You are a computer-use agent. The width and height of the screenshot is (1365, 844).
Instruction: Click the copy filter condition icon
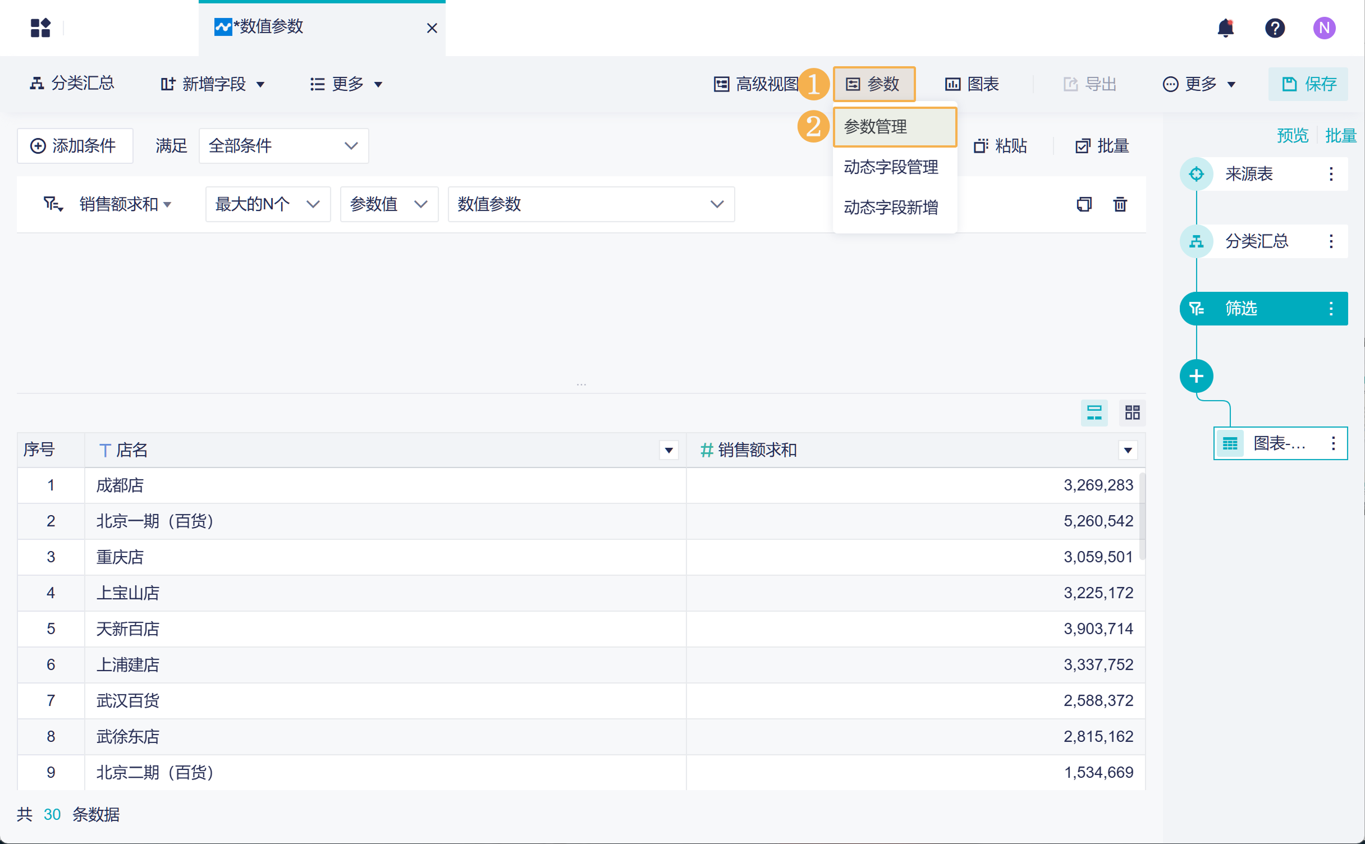click(1084, 204)
